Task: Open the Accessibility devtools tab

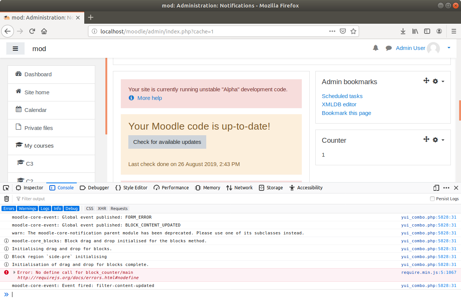Action: coord(306,188)
